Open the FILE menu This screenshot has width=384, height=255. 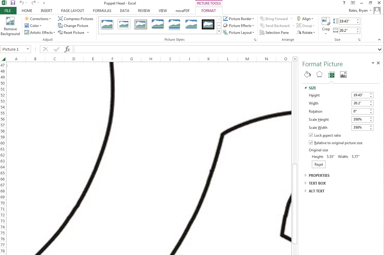click(x=8, y=10)
